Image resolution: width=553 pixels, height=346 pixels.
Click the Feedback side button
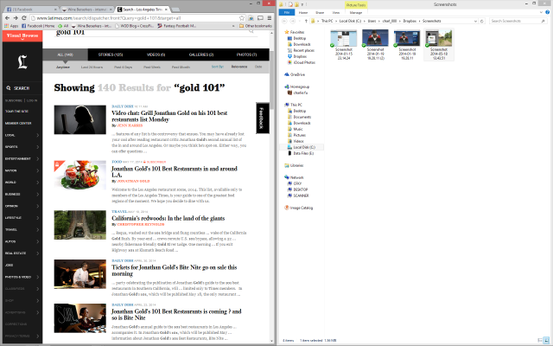(x=262, y=118)
